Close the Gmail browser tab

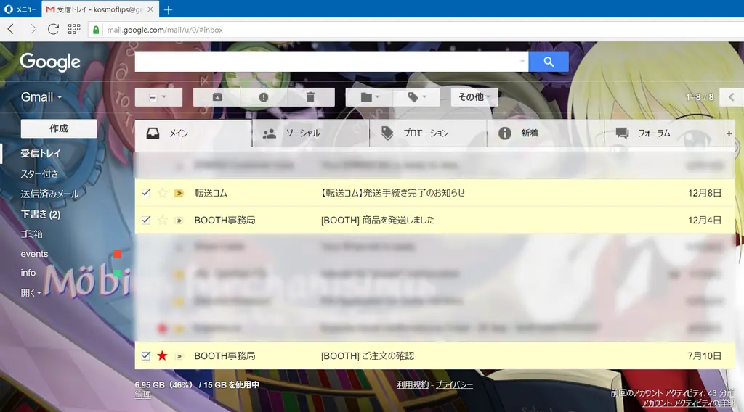click(x=150, y=9)
